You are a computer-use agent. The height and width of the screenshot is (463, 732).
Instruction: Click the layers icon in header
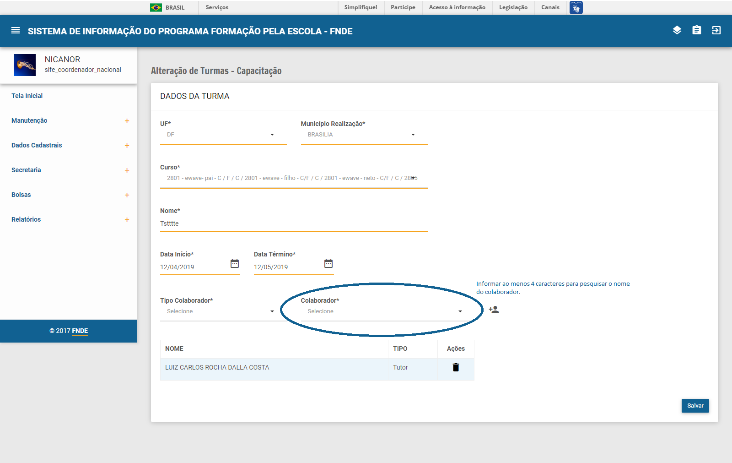pyautogui.click(x=677, y=30)
